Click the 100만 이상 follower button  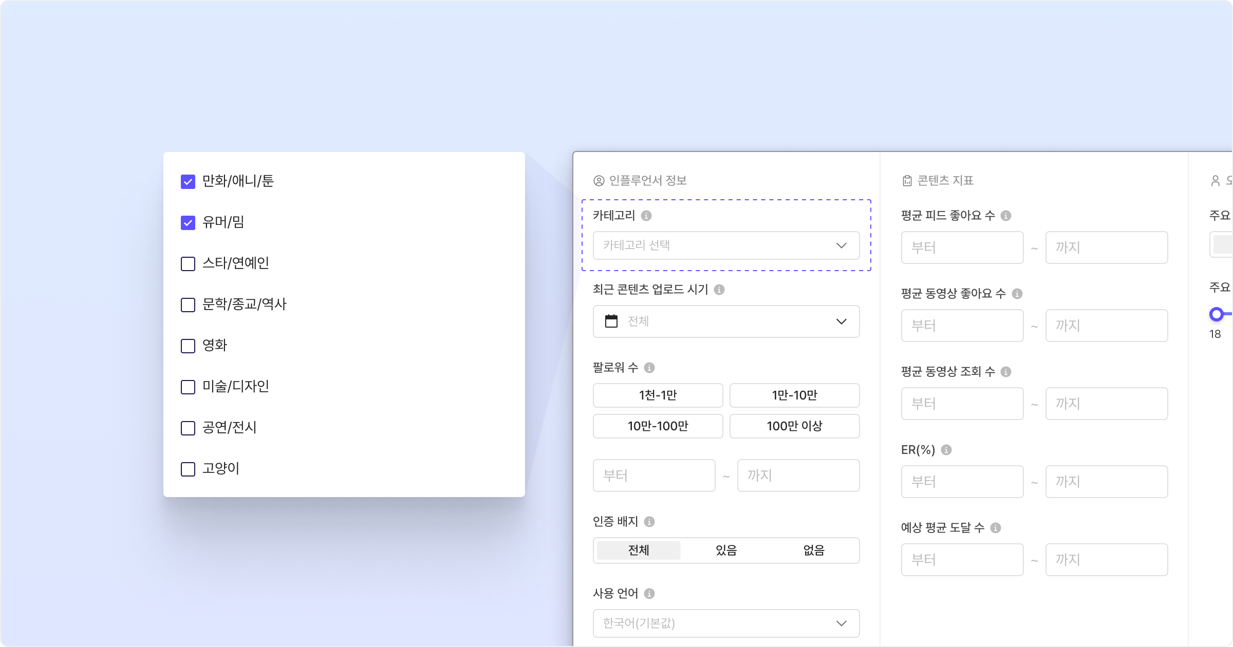[794, 426]
